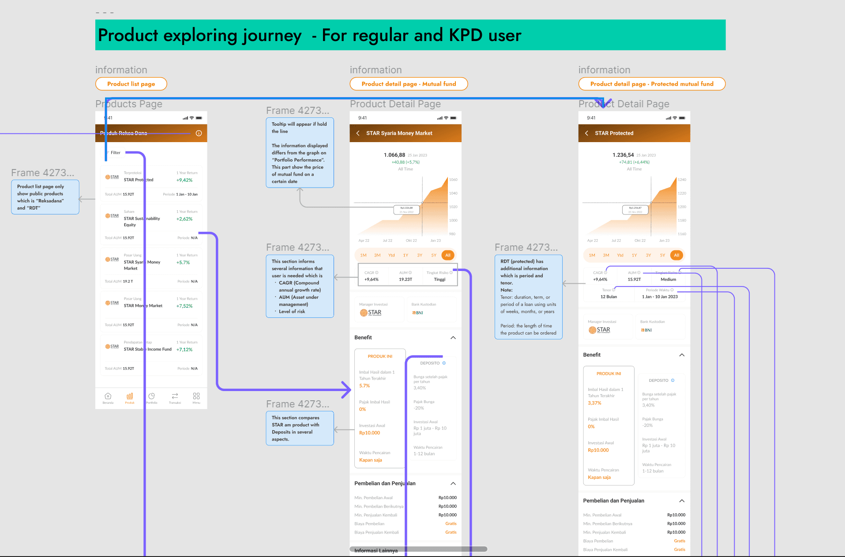The height and width of the screenshot is (557, 845).
Task: Click 'Product detail page - Protected mutual fund' pill
Action: point(652,84)
